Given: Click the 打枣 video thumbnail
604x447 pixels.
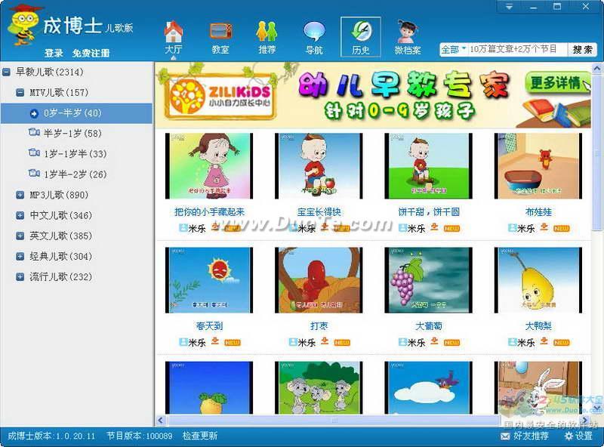Looking at the screenshot, I should click(319, 280).
